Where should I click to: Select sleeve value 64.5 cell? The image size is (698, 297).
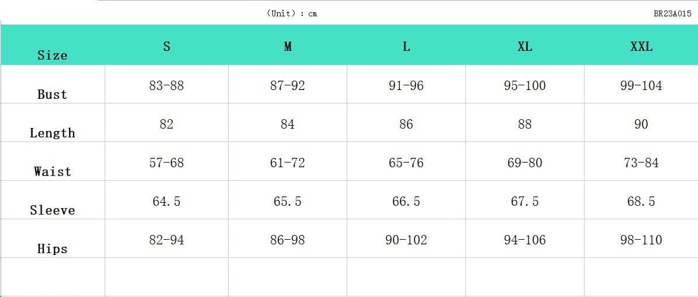167,201
